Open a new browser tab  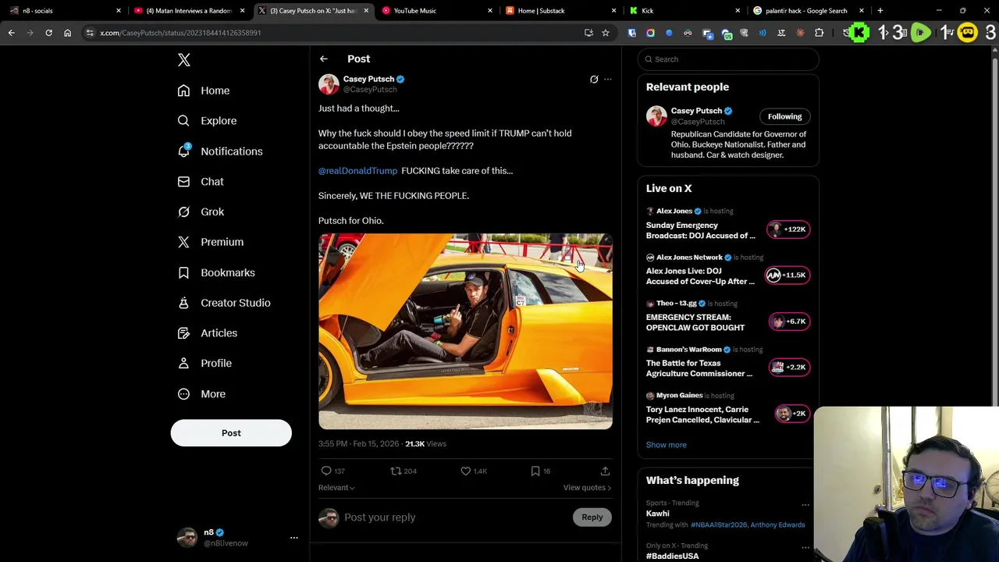point(880,11)
